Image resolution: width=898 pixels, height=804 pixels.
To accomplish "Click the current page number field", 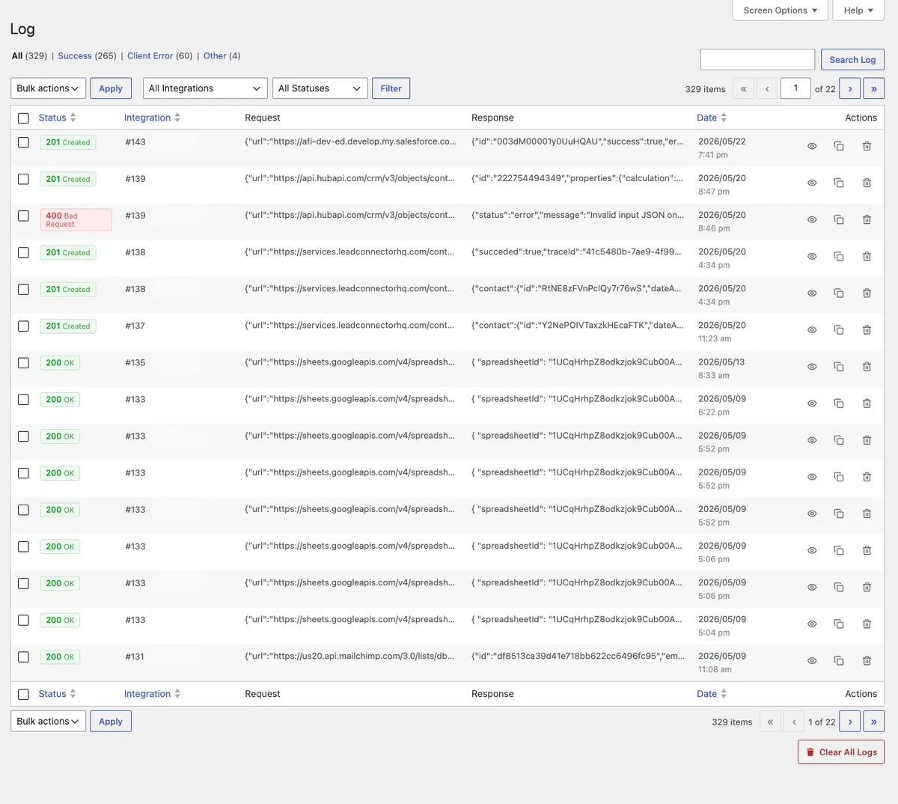I will tap(796, 88).
